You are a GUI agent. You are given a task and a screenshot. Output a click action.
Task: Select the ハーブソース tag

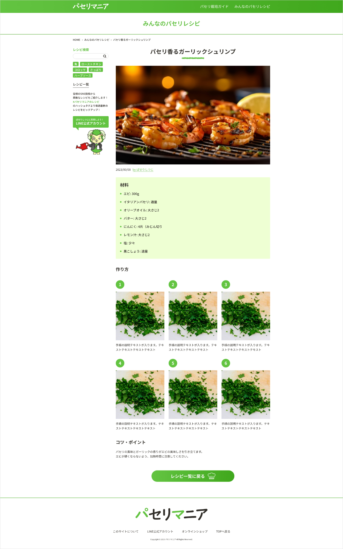83,75
